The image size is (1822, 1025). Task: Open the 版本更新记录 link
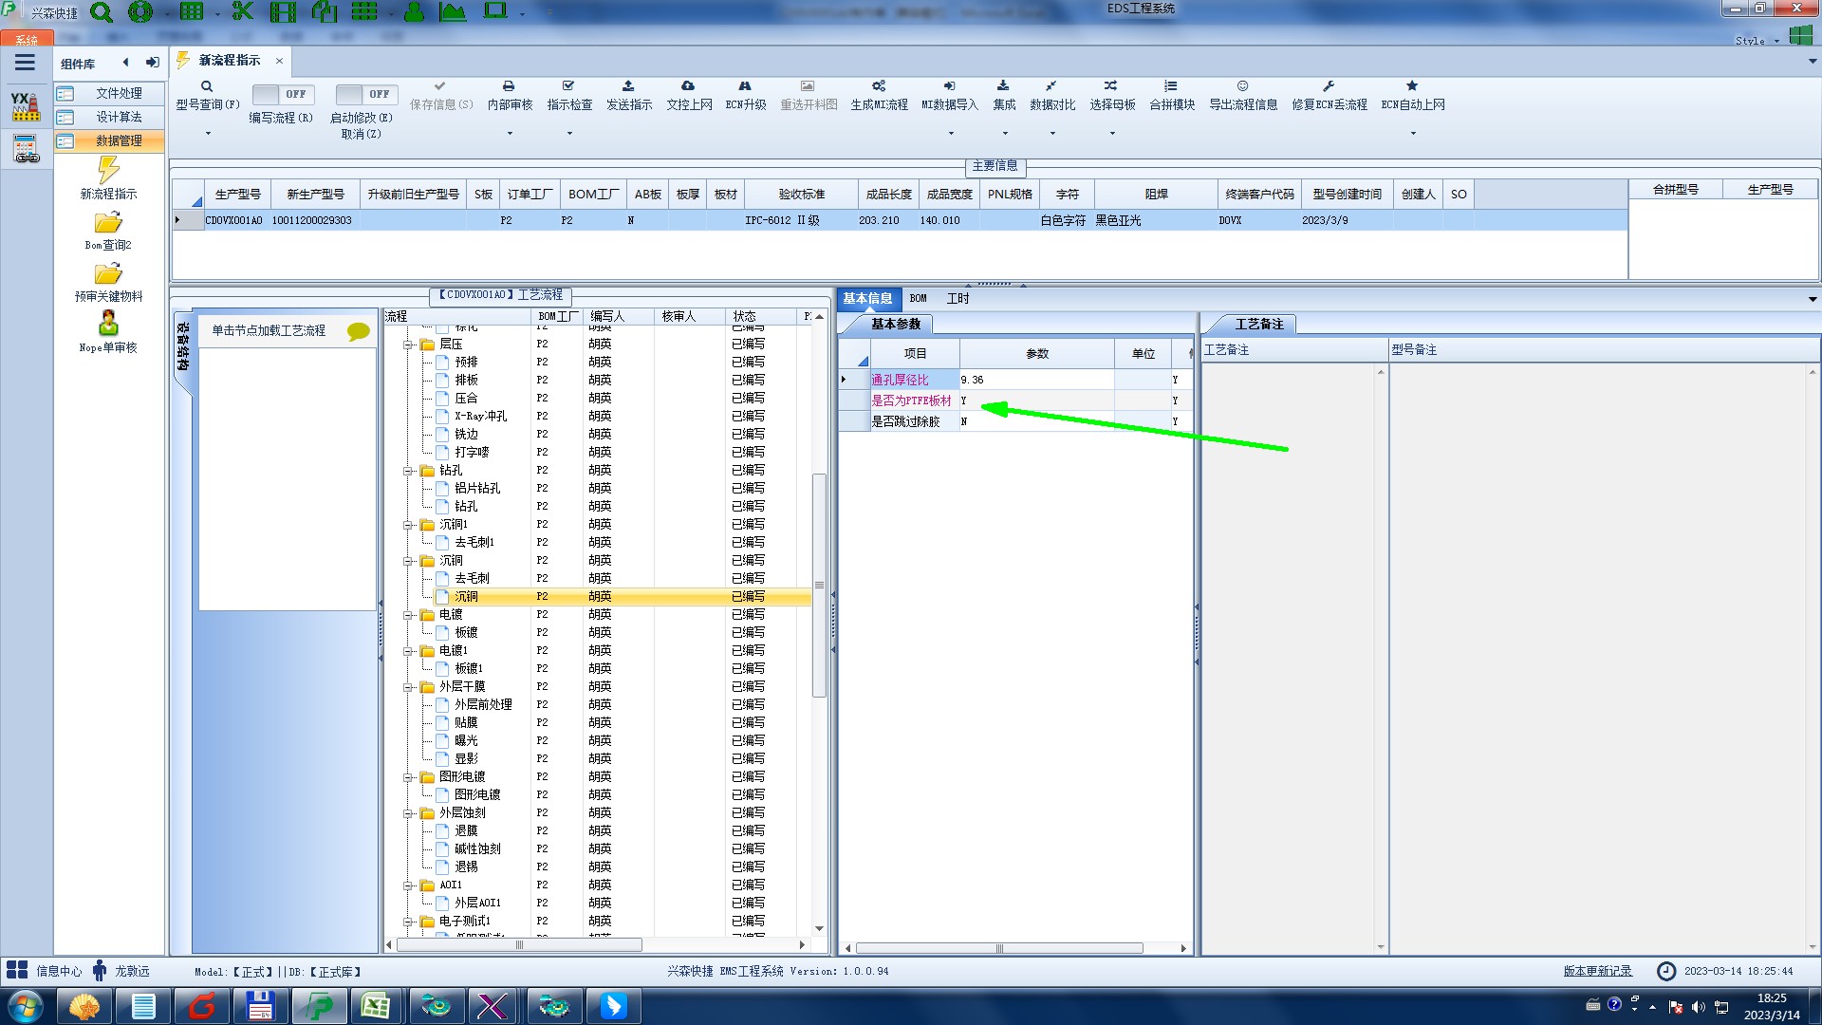point(1597,971)
